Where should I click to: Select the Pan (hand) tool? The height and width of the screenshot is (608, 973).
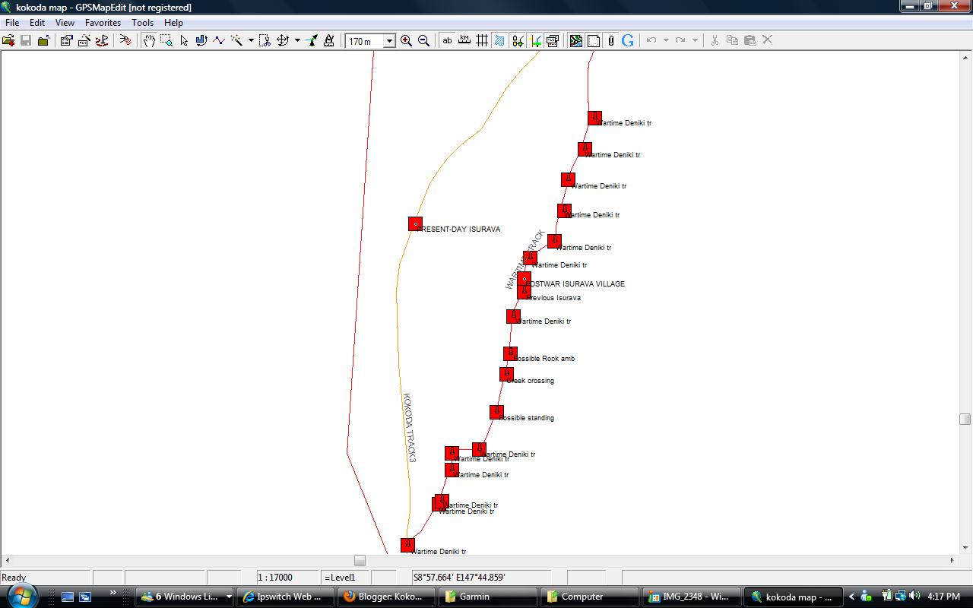coord(150,40)
